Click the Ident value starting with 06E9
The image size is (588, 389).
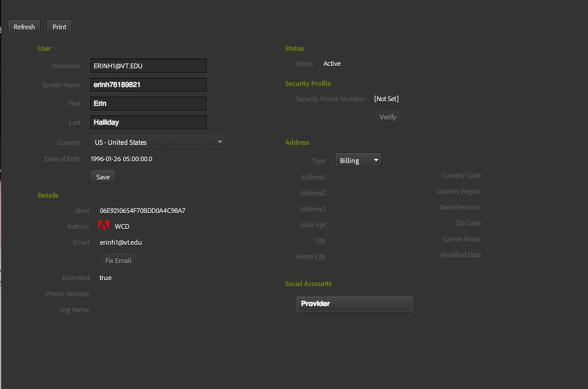pos(142,210)
